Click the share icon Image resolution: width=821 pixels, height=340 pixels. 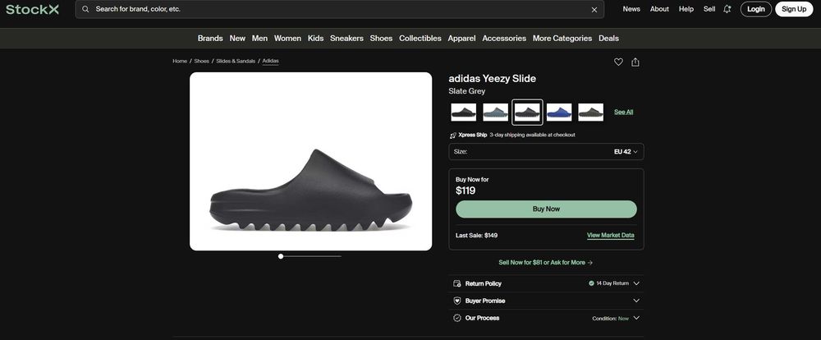(x=635, y=62)
